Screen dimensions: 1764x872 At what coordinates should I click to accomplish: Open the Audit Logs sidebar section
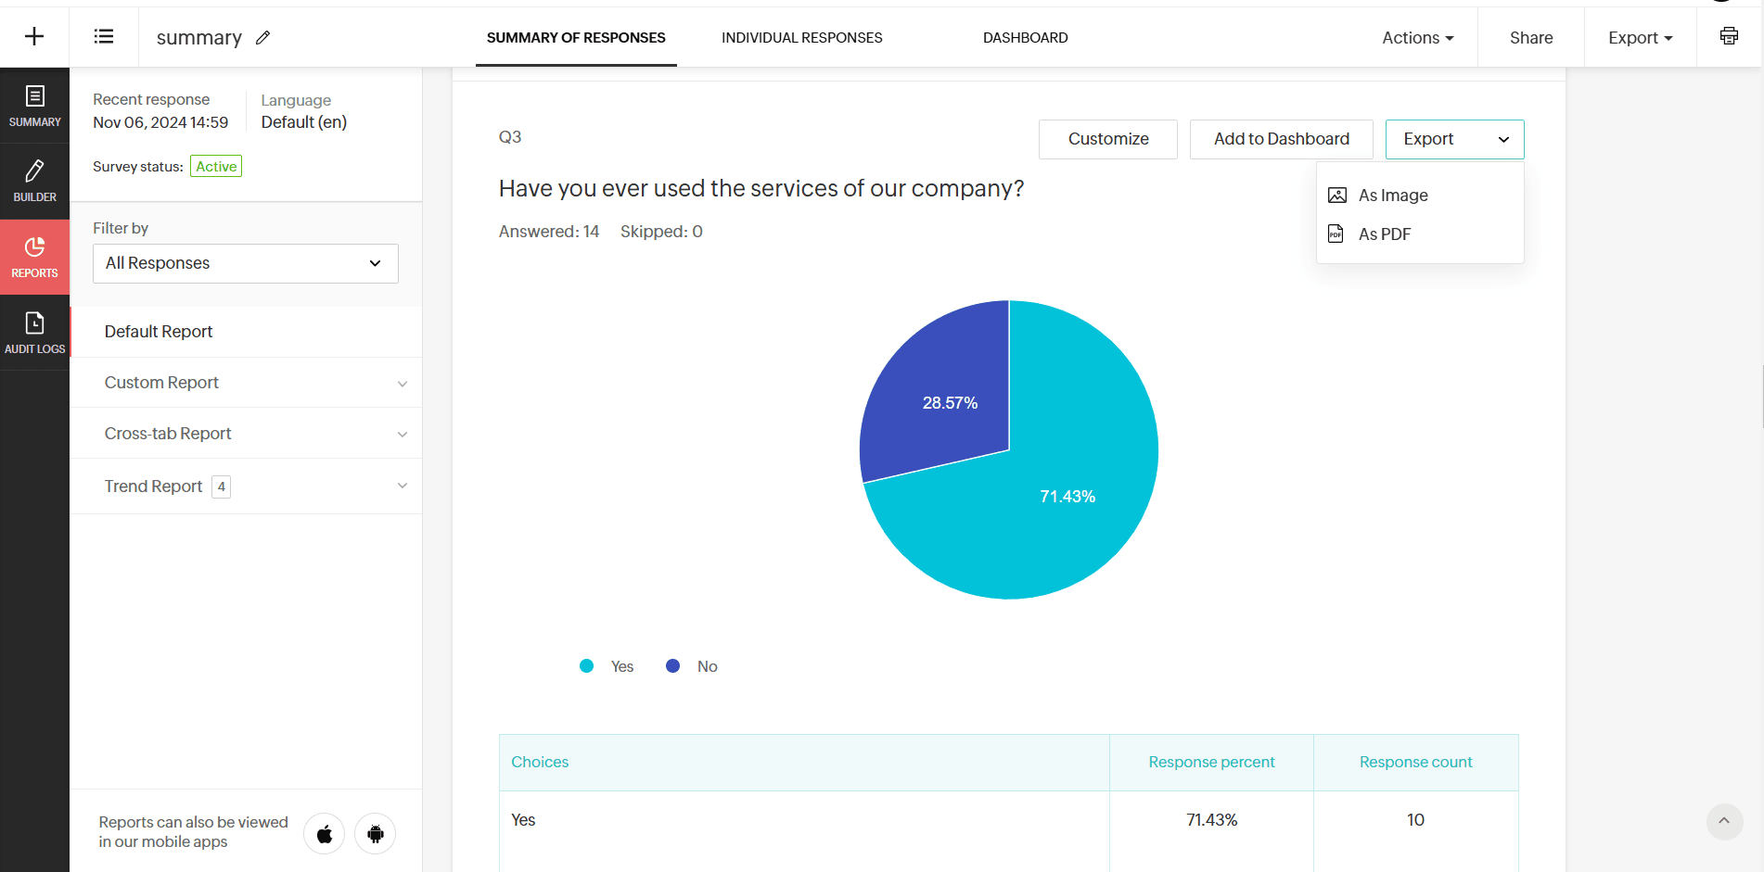pos(34,333)
